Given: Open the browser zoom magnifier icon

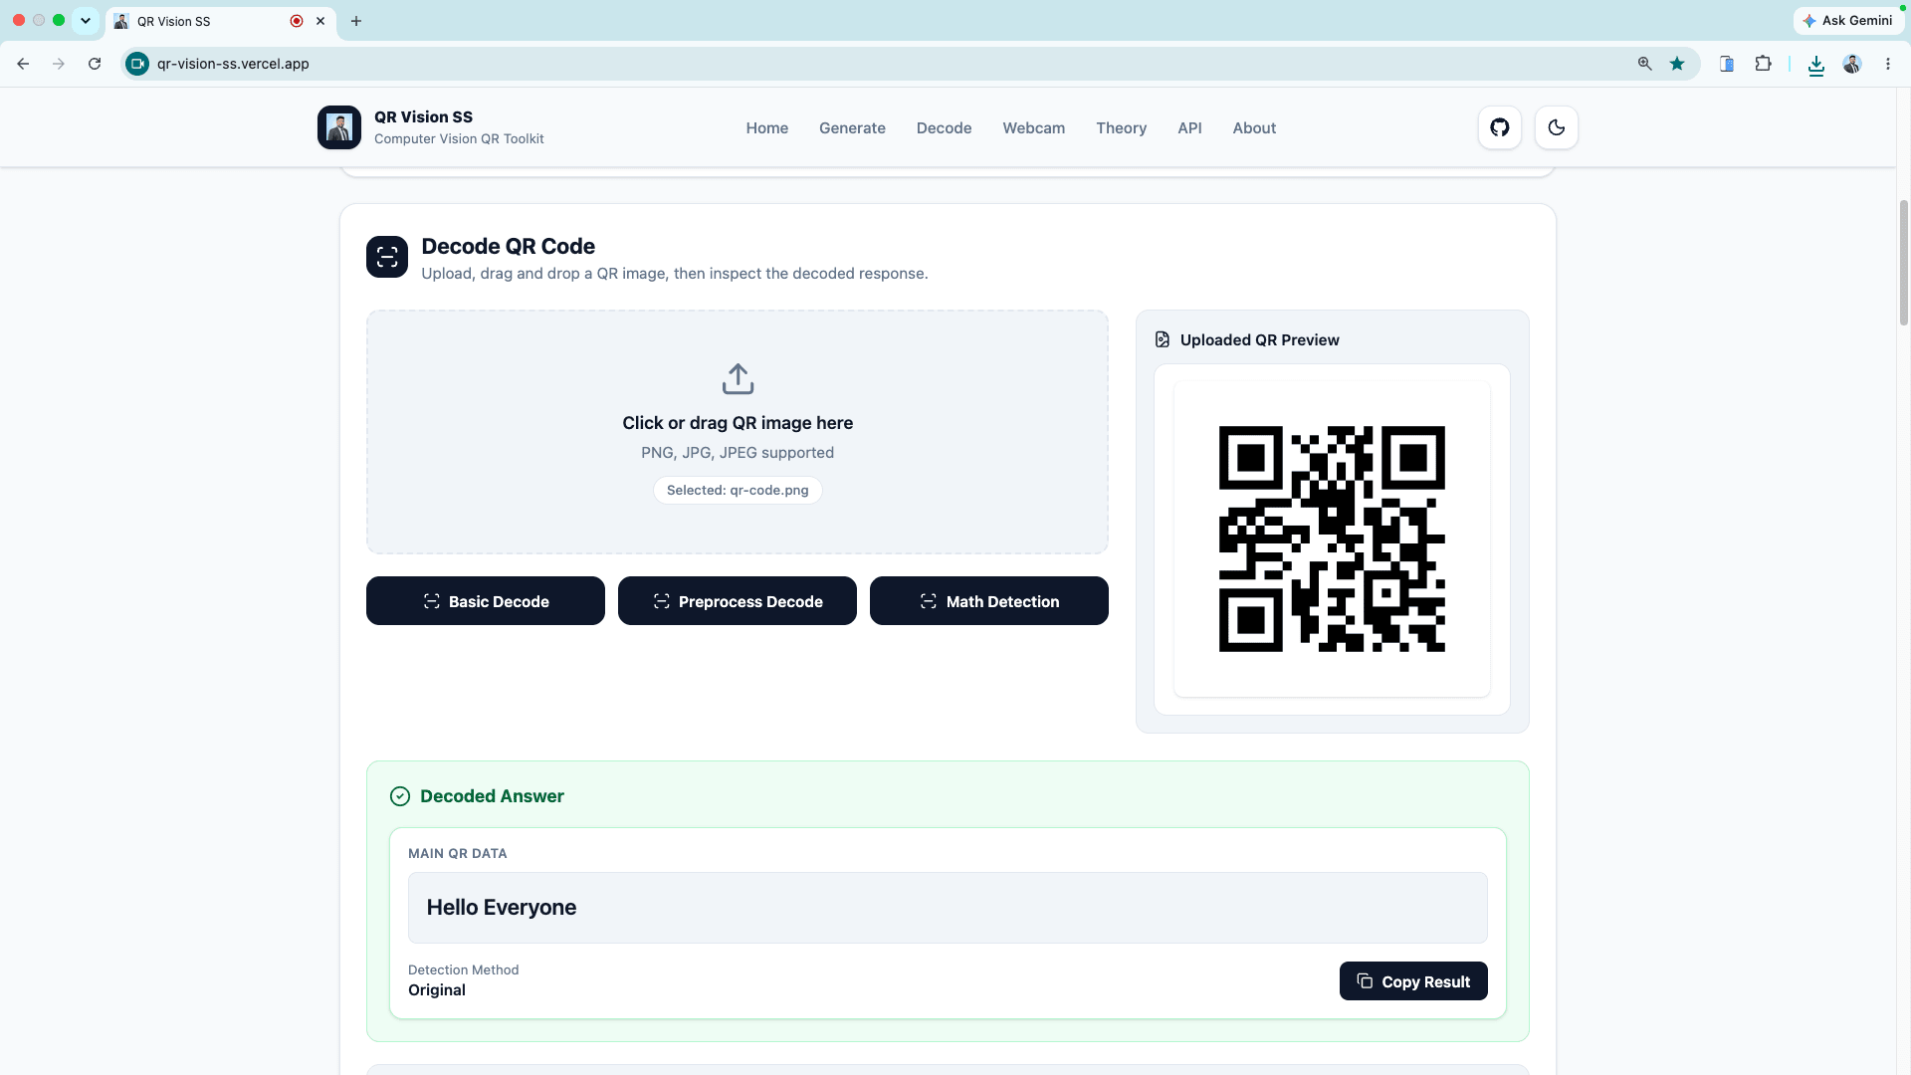Looking at the screenshot, I should pyautogui.click(x=1644, y=64).
